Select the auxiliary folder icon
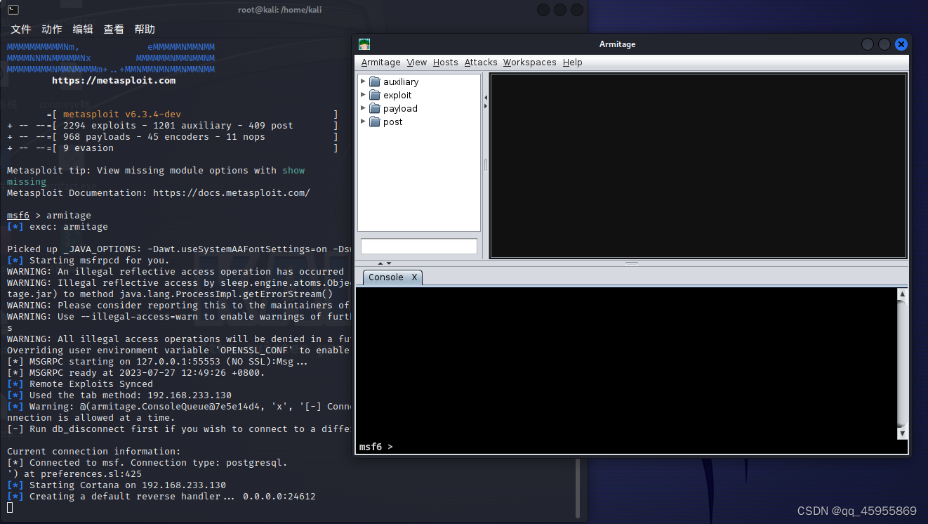The width and height of the screenshot is (928, 524). [x=374, y=81]
